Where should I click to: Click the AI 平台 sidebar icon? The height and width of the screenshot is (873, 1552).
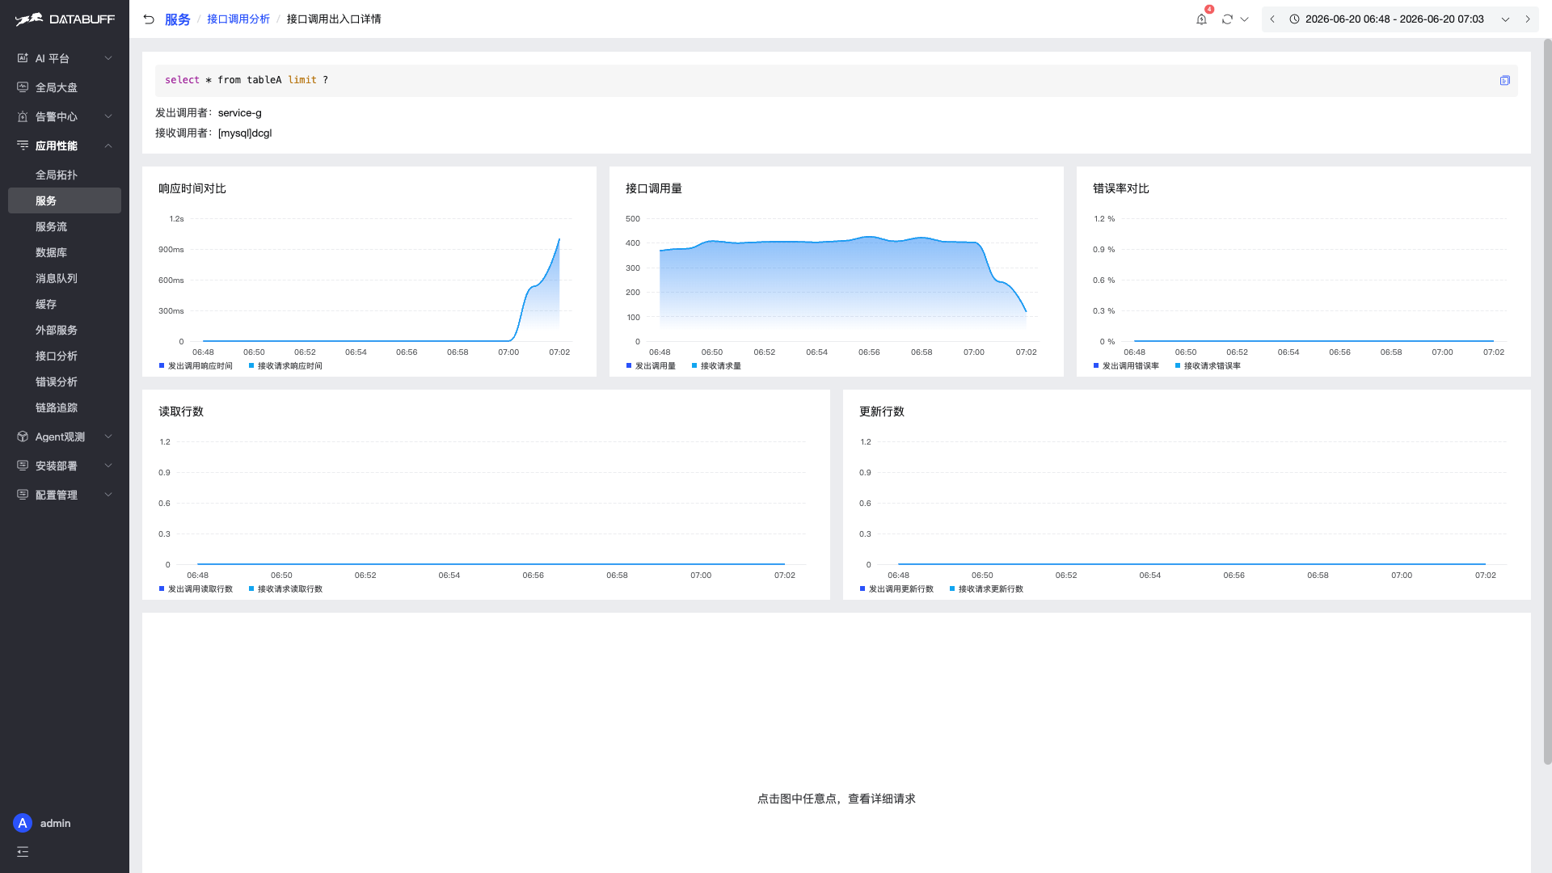23,58
